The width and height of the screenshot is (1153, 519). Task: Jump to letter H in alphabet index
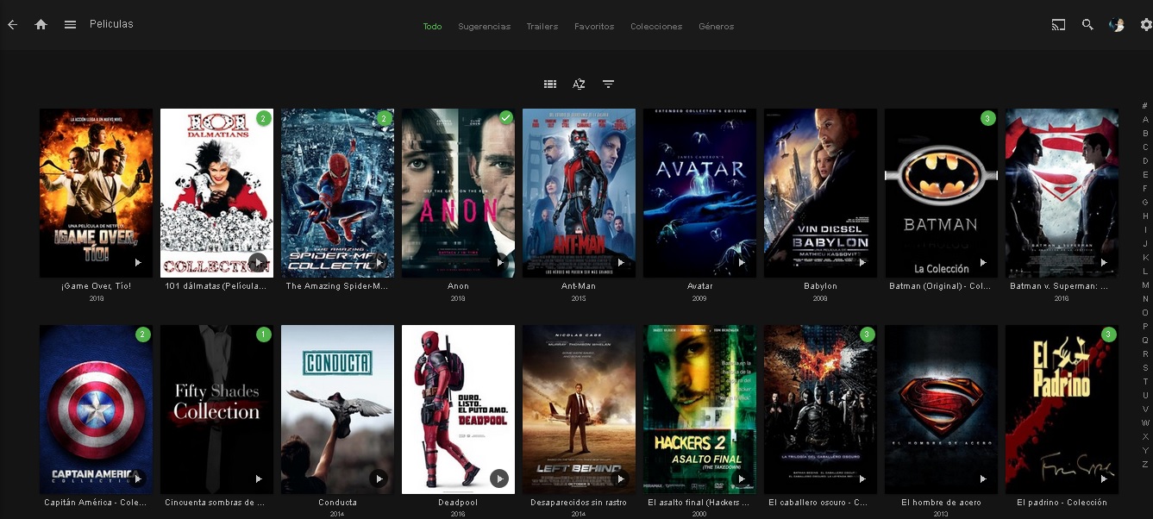pos(1145,216)
